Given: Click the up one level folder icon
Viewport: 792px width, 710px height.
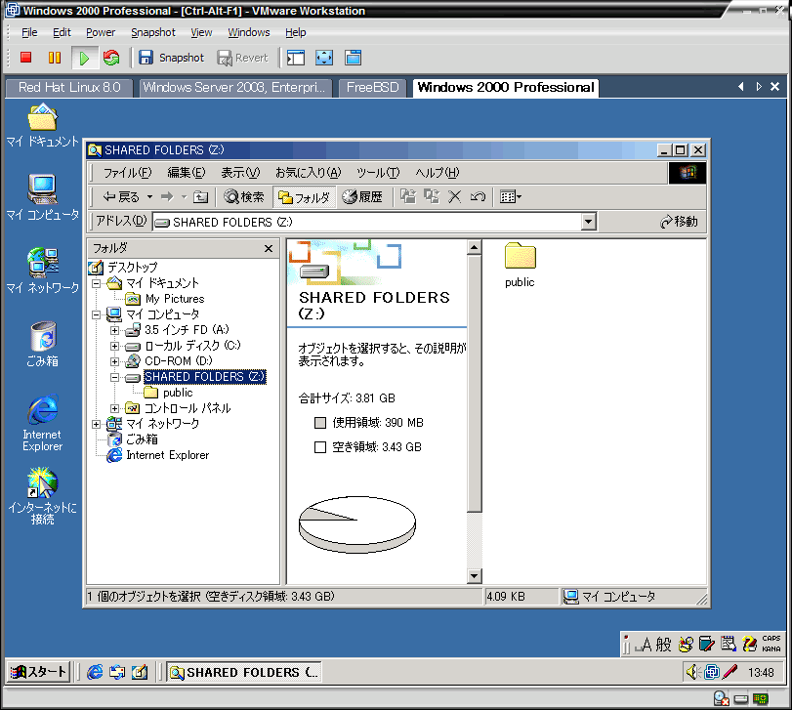Looking at the screenshot, I should tap(200, 197).
